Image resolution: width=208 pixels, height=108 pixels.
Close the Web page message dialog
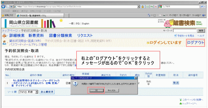pos(135,78)
